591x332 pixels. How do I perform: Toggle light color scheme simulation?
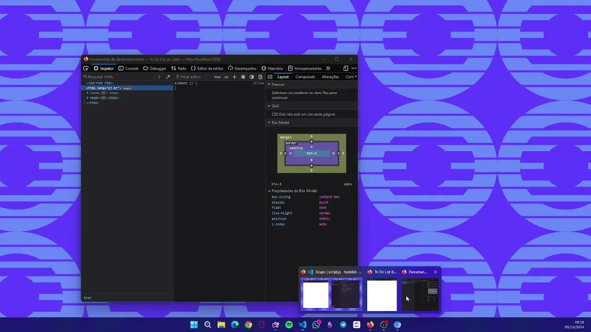(x=243, y=77)
